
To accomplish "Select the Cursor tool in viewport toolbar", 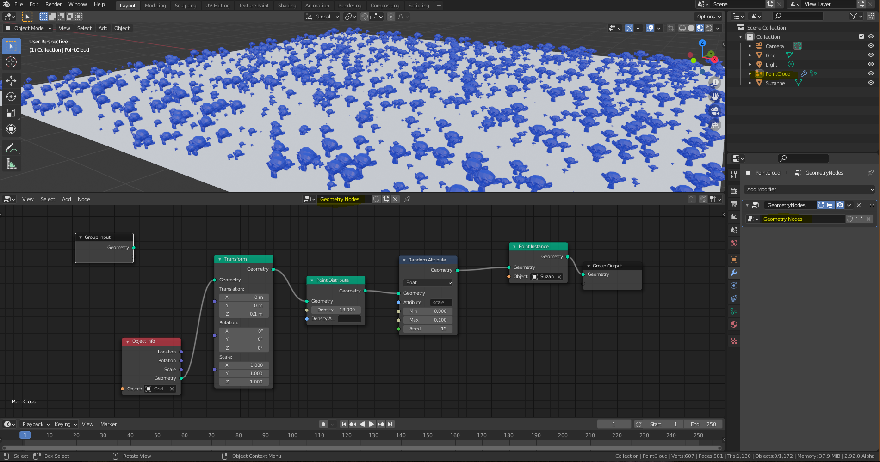I will (11, 62).
